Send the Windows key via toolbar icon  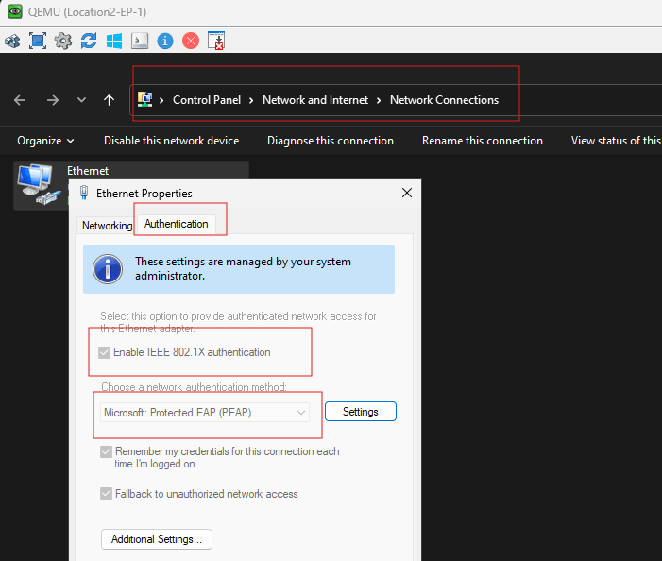(x=114, y=41)
